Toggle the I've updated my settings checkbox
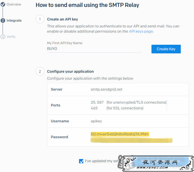The image size is (194, 172). click(81, 161)
